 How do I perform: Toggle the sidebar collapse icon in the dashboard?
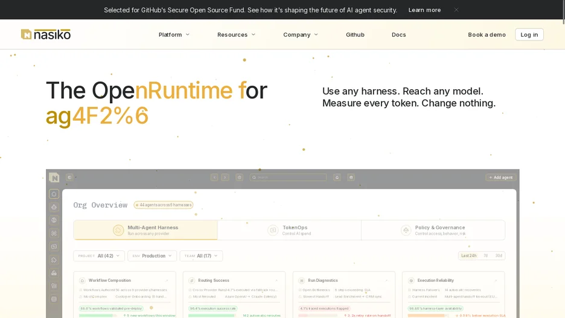pyautogui.click(x=69, y=177)
